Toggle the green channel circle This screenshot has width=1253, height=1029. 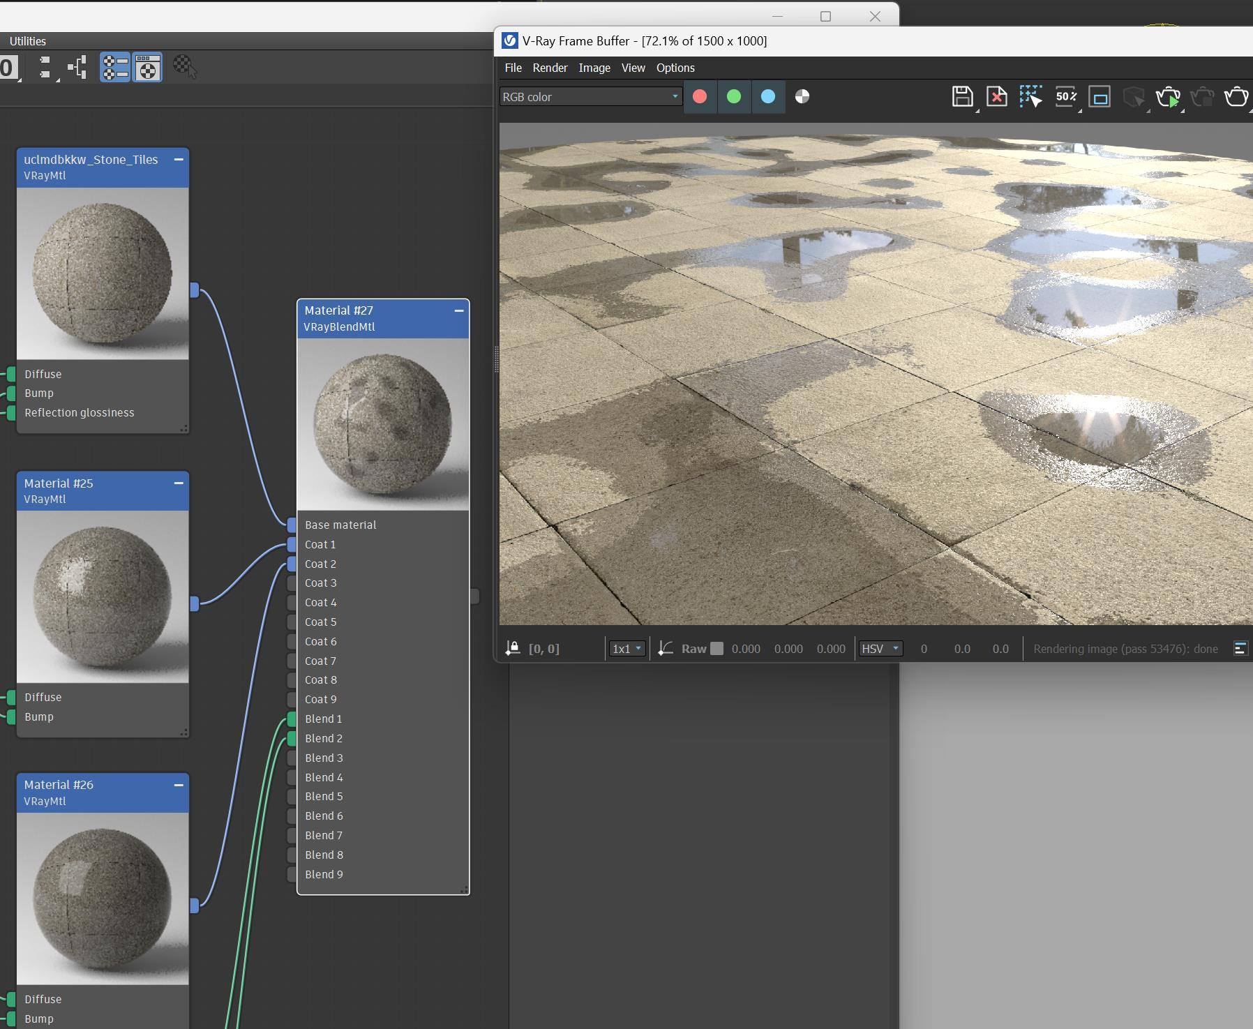pyautogui.click(x=734, y=96)
